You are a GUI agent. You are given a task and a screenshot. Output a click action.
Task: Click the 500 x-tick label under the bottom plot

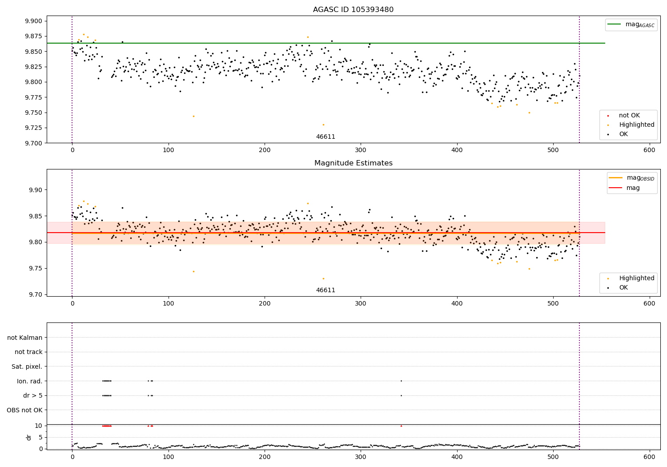tap(553, 457)
